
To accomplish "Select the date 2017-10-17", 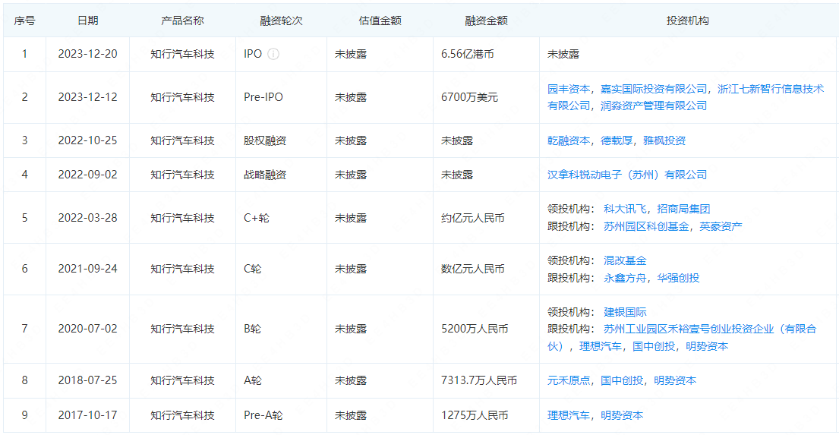I will [88, 415].
